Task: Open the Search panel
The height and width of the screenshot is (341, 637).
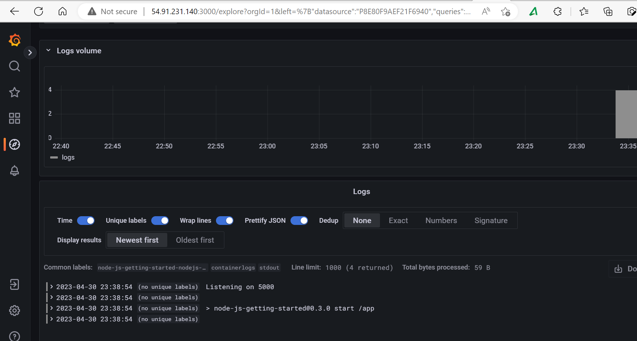Action: [x=15, y=66]
